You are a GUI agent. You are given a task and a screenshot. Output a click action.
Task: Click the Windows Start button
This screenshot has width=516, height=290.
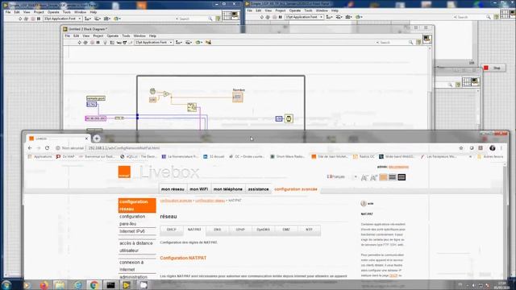coord(6,284)
